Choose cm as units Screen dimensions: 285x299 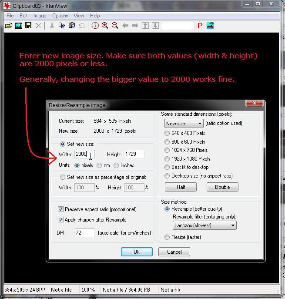(99, 165)
